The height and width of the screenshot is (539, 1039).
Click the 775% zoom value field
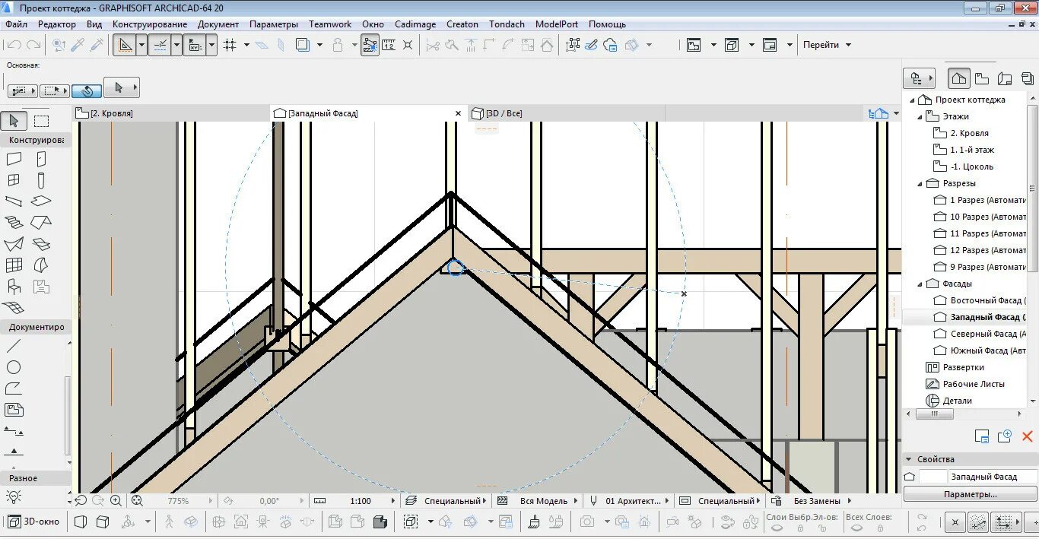coord(178,501)
